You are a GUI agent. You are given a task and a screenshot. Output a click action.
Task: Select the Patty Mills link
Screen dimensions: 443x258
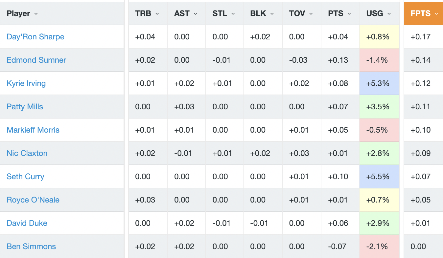25,107
